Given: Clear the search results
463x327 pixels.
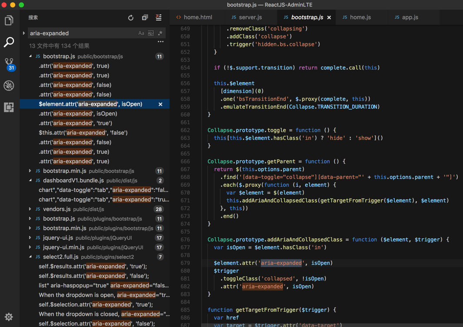Looking at the screenshot, I should point(159,18).
